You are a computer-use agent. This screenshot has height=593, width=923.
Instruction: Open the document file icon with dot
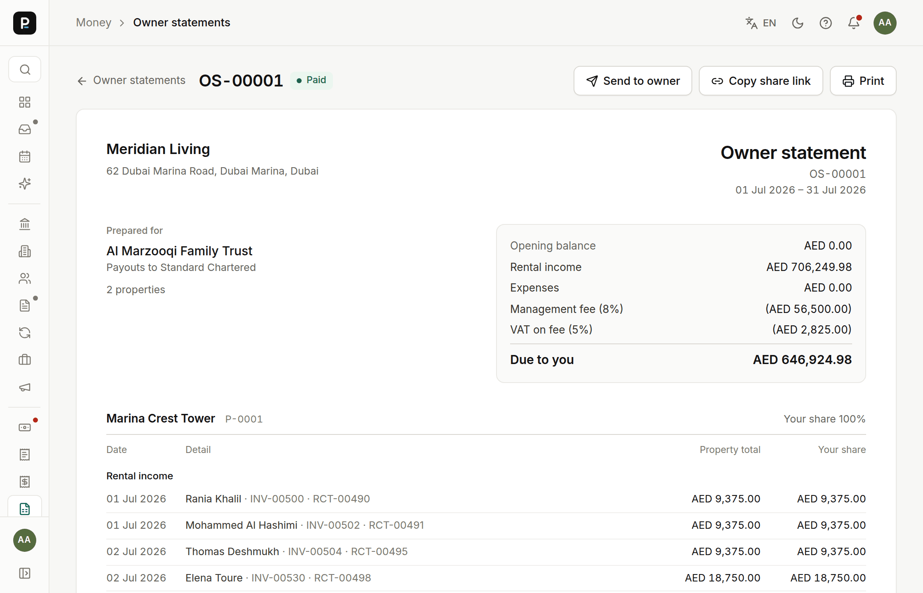point(25,306)
